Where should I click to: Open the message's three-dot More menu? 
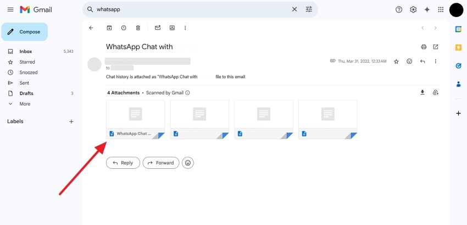pyautogui.click(x=436, y=61)
